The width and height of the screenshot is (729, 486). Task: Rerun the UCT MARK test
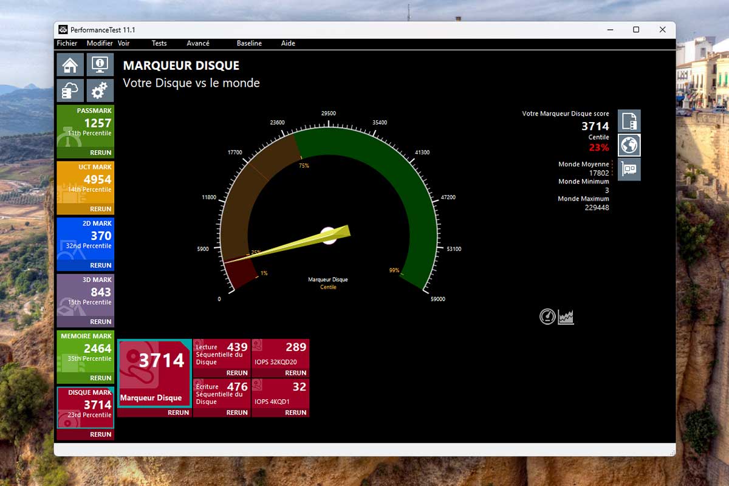(101, 209)
